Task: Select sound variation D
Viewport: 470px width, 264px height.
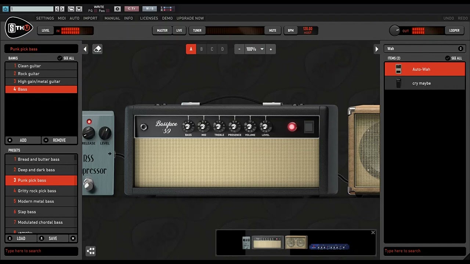Action: (222, 49)
